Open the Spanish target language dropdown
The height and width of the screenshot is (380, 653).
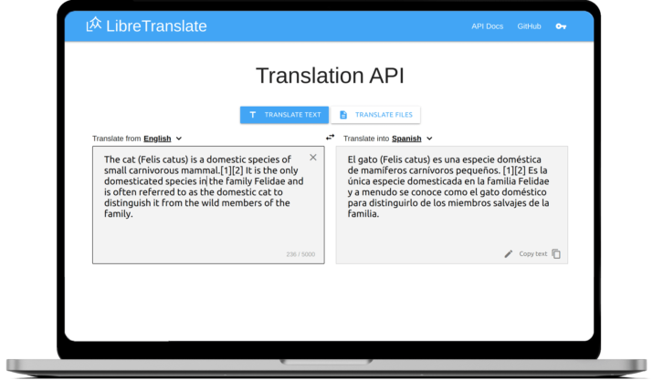pyautogui.click(x=412, y=139)
